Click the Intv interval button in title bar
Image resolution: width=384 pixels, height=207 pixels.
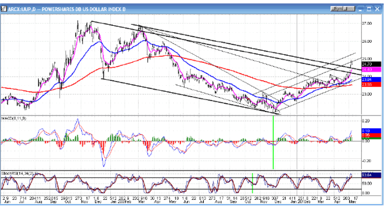(x=349, y=9)
